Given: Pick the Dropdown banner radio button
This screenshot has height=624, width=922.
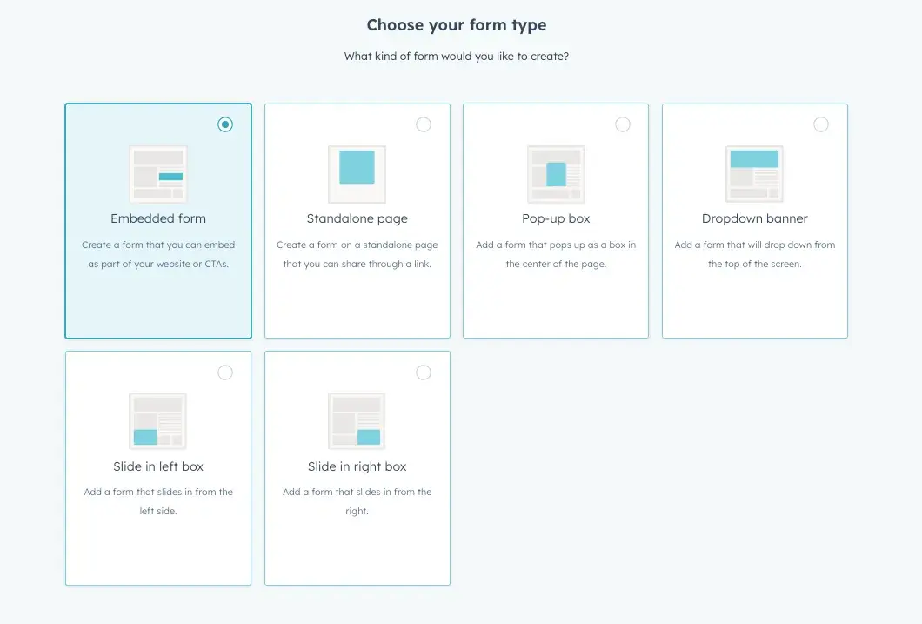Looking at the screenshot, I should (821, 124).
